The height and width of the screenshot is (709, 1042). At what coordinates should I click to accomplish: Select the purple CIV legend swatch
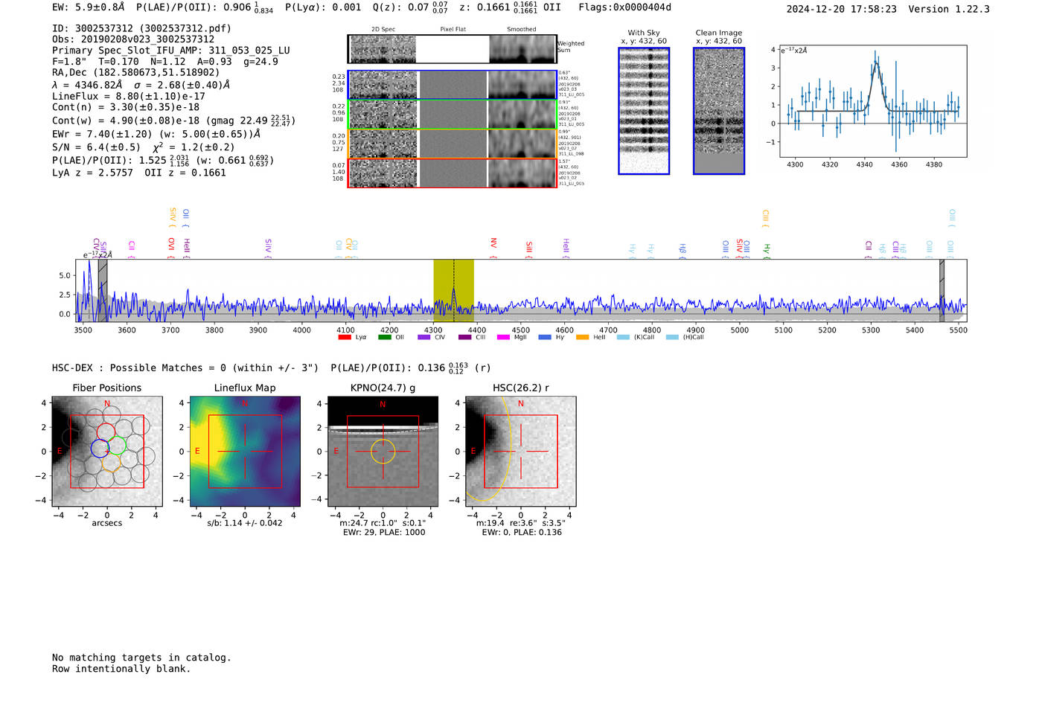[424, 338]
